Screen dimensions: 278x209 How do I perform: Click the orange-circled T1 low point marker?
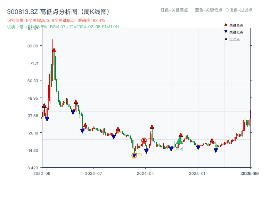click(134, 155)
